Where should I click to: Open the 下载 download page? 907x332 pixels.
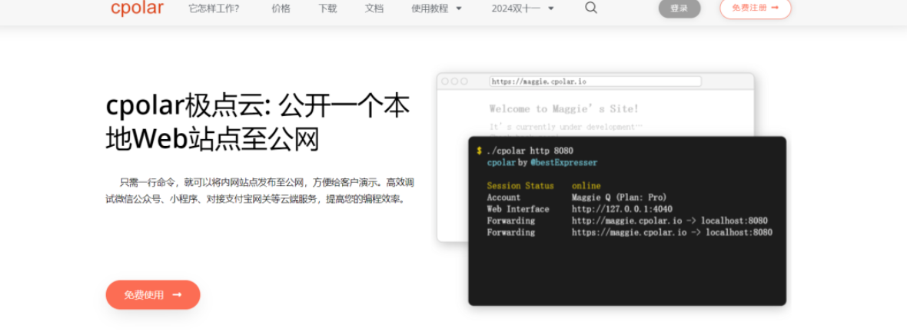tap(327, 8)
